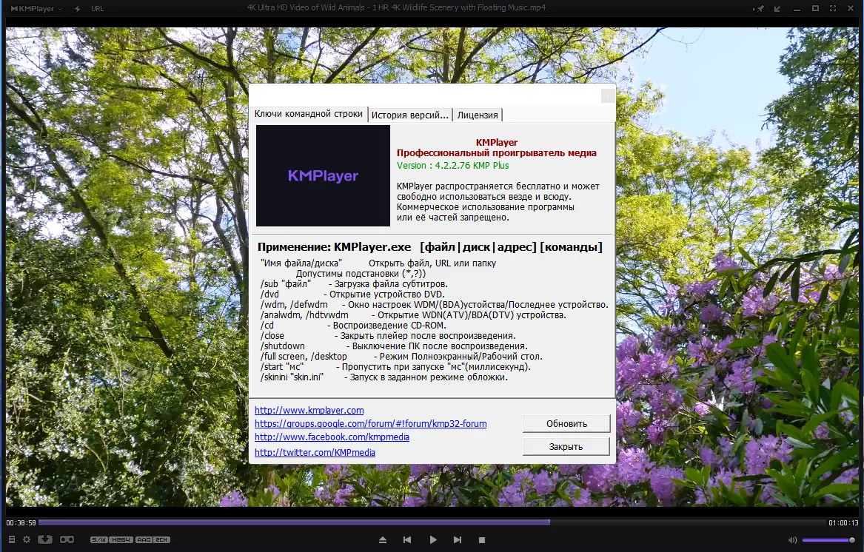Open the control box gear icon
Screen dimensions: 864x552
pos(27,539)
